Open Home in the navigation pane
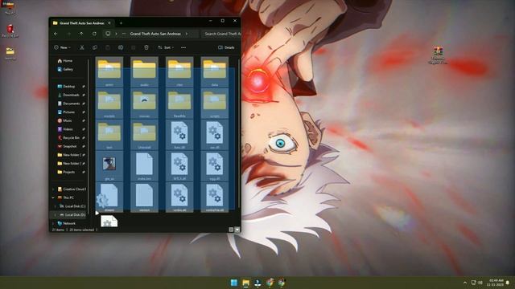Viewport: 515px width, 289px height. click(x=65, y=61)
